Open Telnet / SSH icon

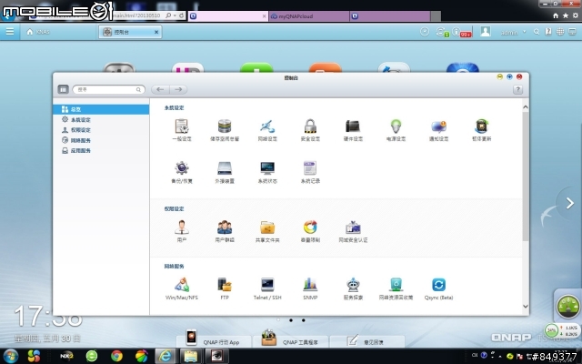tap(267, 285)
